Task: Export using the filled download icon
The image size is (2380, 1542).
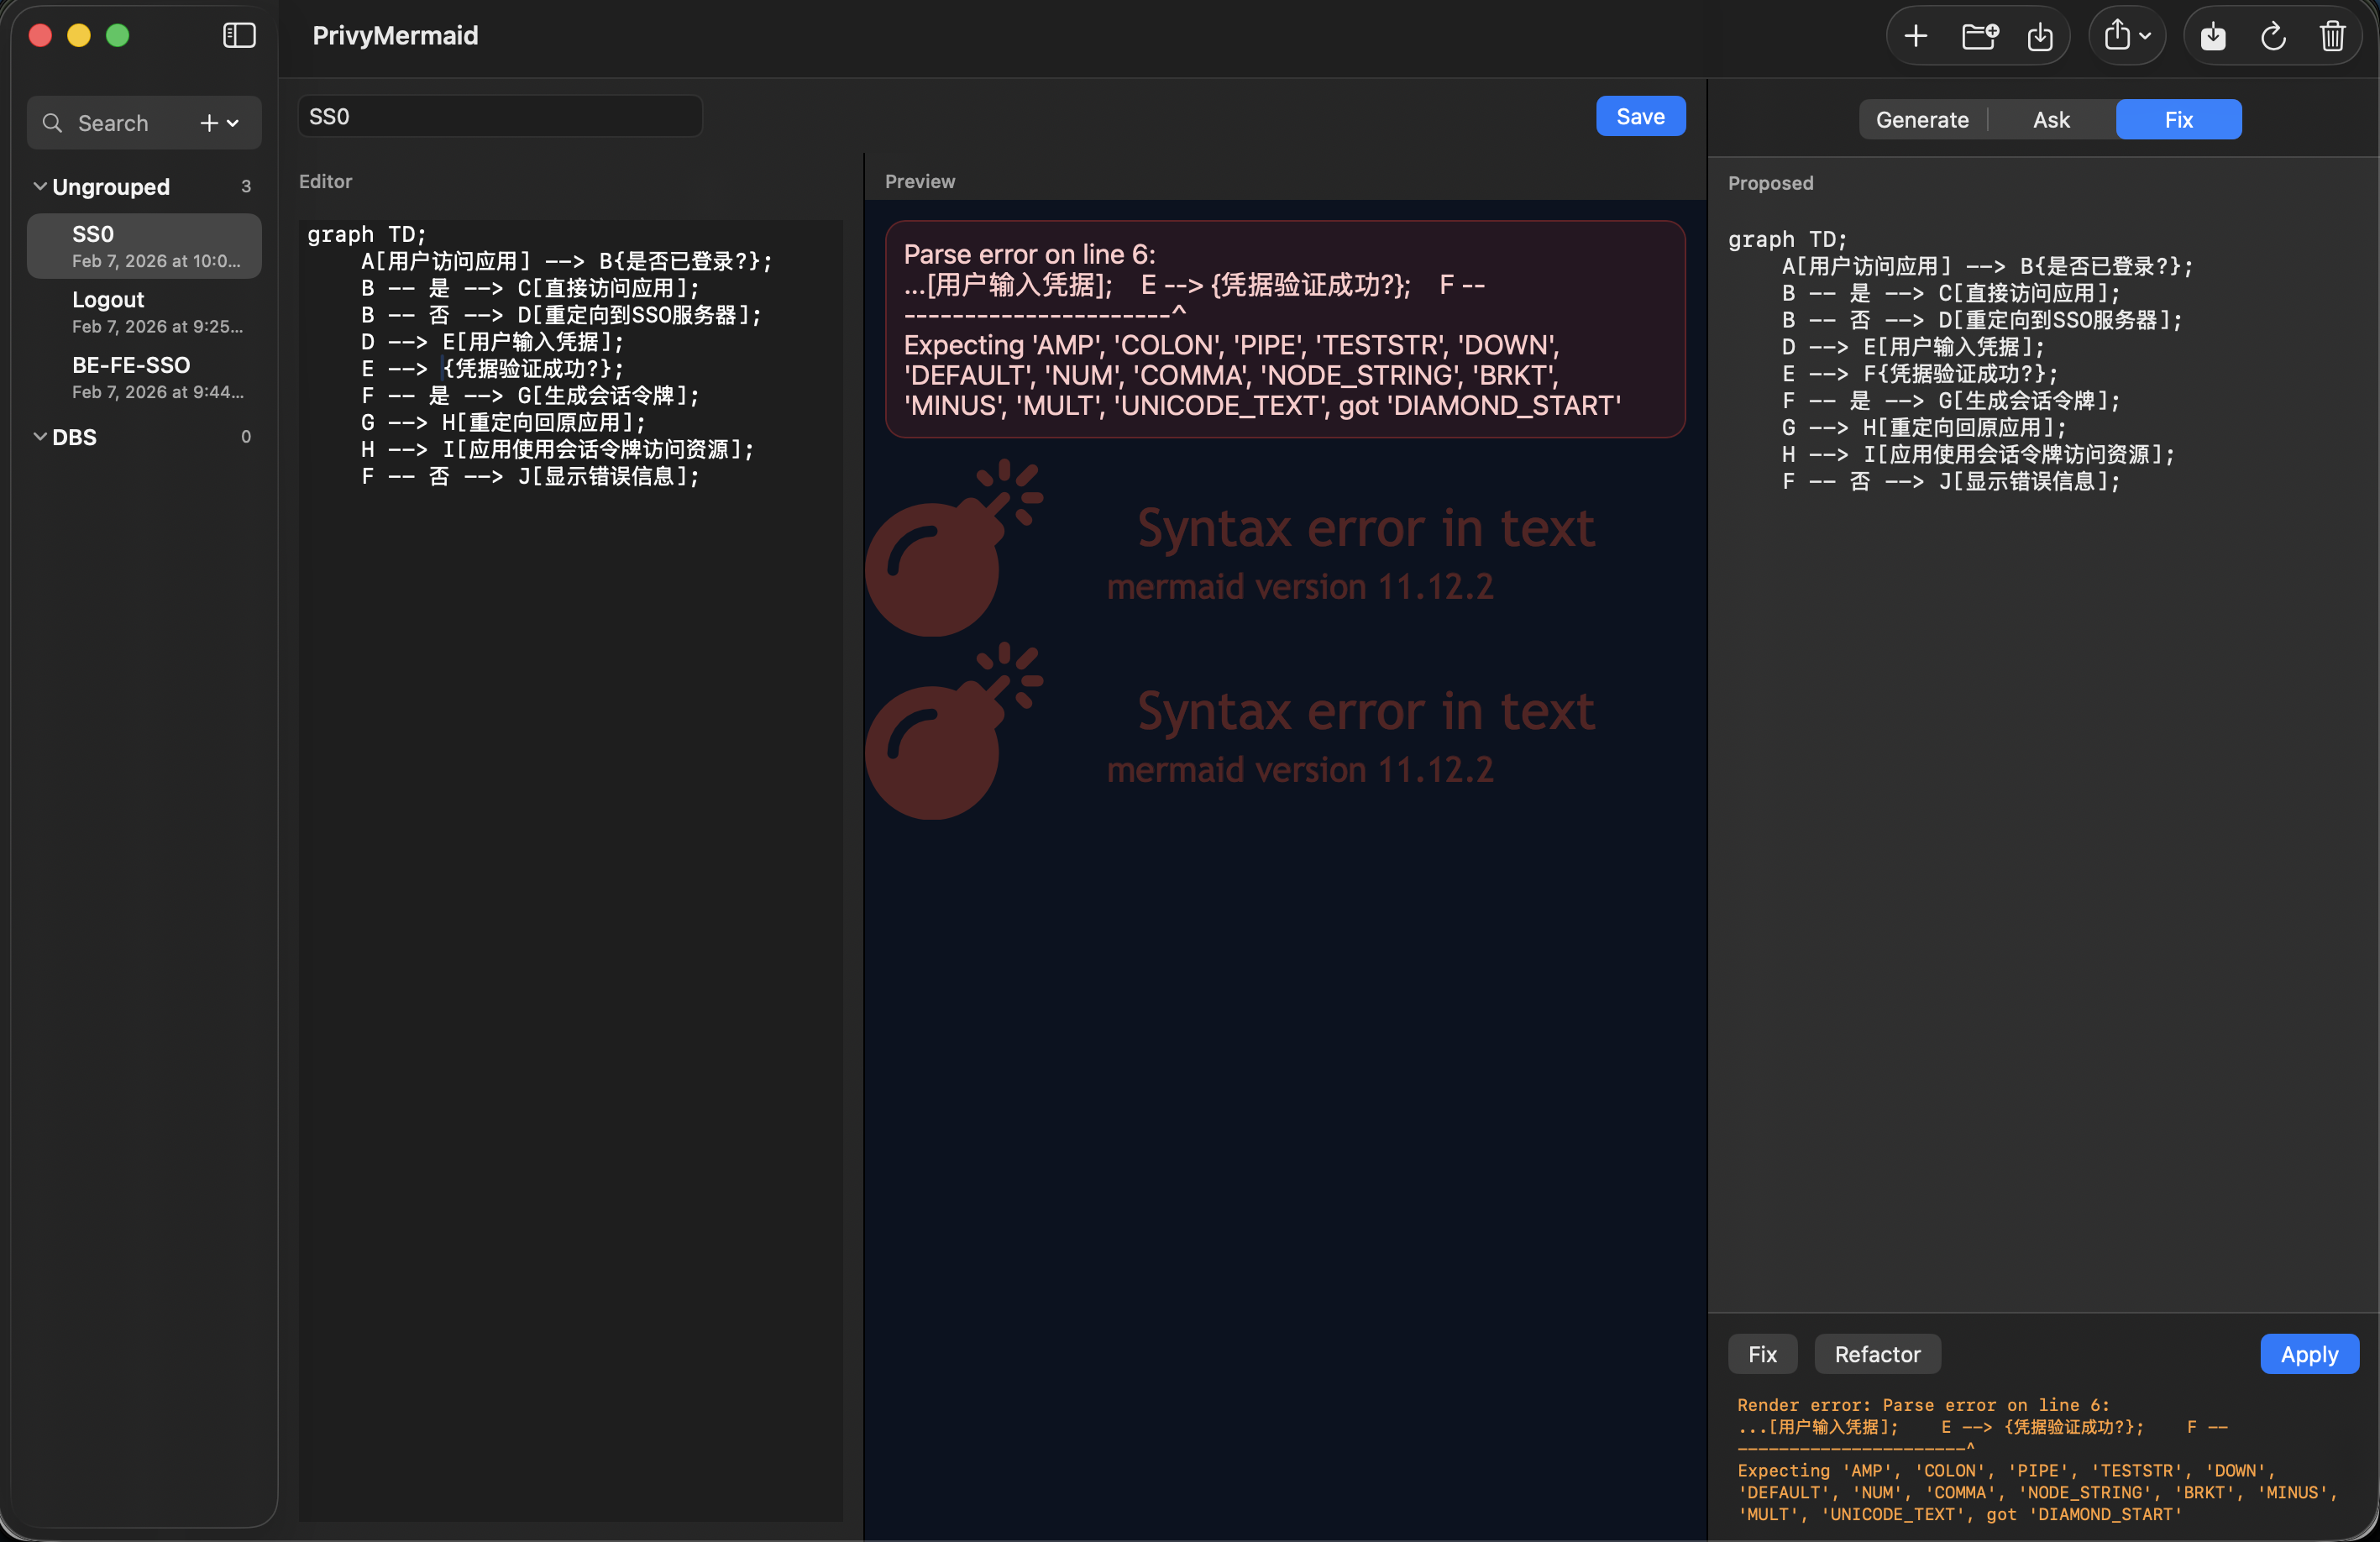Action: 2213,35
